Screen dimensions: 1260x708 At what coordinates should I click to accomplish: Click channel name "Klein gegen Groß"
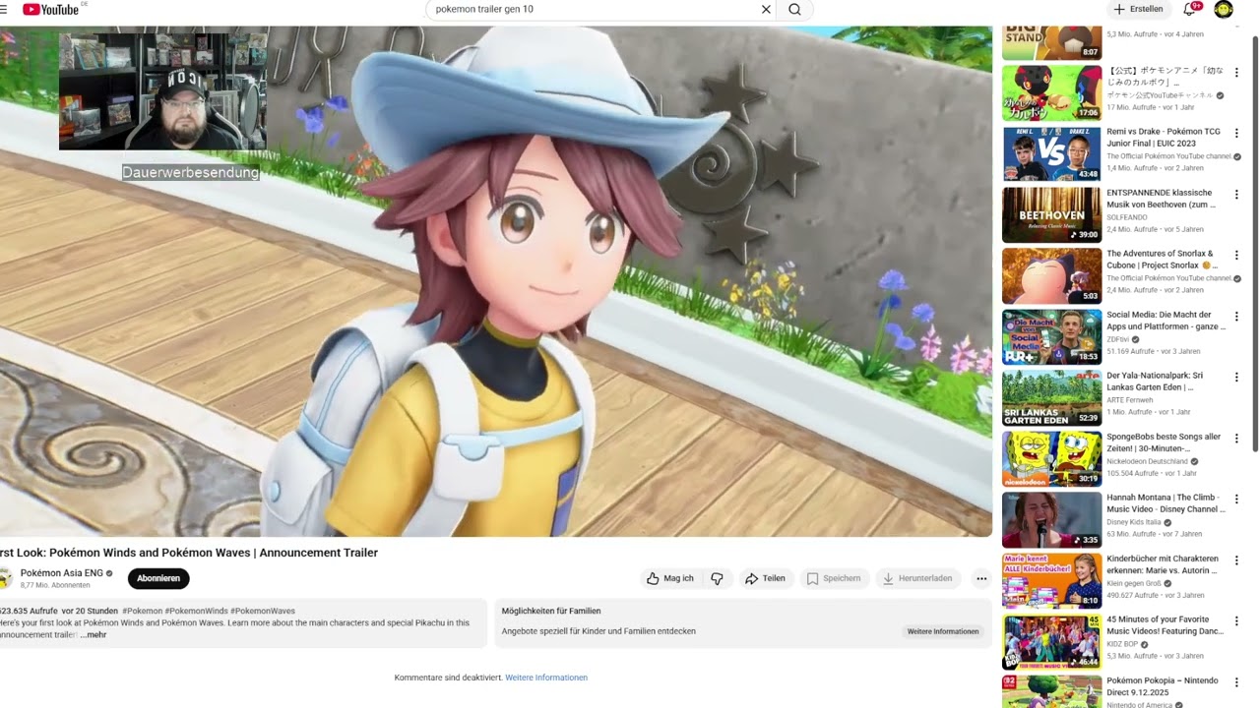(x=1134, y=583)
